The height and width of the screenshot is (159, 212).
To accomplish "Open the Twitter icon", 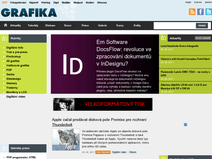I will pos(209,12).
